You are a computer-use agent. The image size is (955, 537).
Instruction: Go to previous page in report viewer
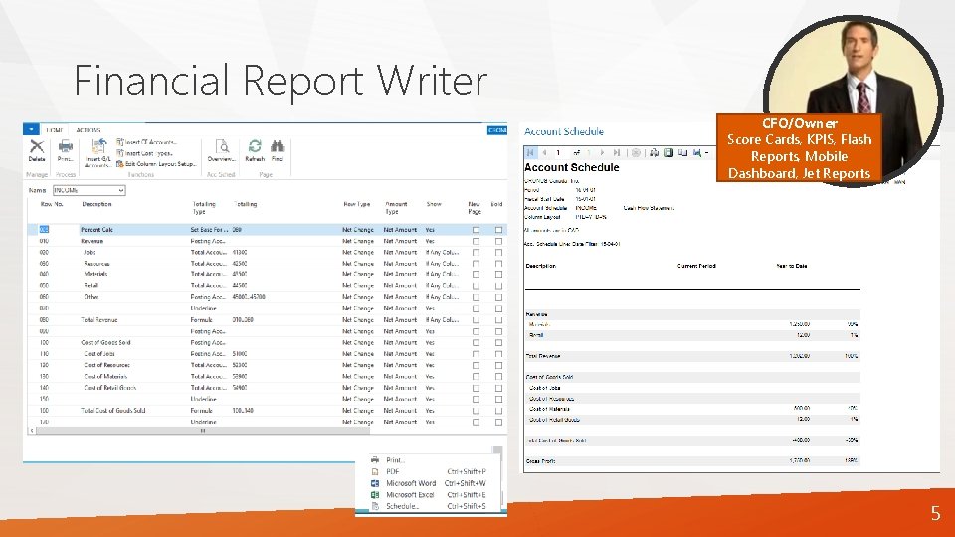click(544, 153)
